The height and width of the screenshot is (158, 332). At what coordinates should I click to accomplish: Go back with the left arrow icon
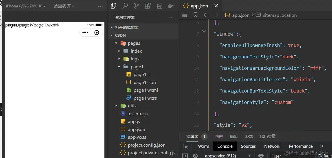click(206, 15)
